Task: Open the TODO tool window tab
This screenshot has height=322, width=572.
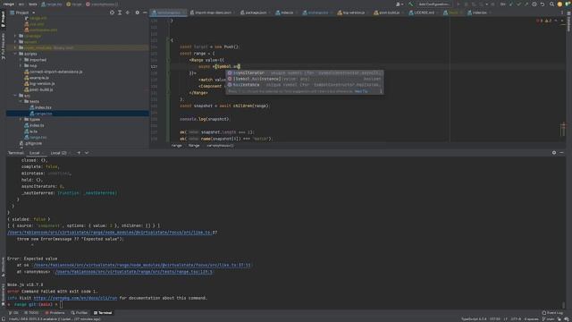Action: pyautogui.click(x=31, y=313)
